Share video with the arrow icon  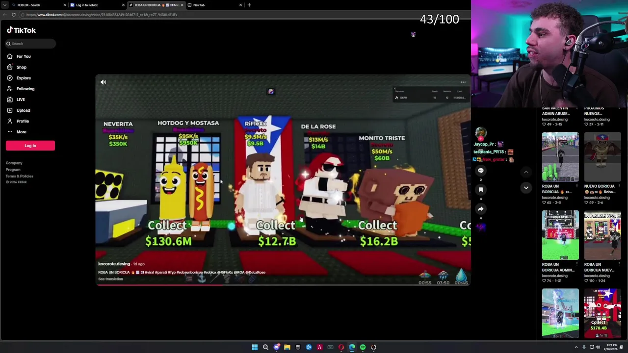(481, 209)
